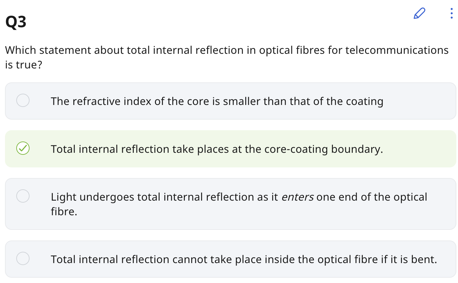Click the green checkmark on the correct answer
The width and height of the screenshot is (458, 283).
(x=23, y=148)
